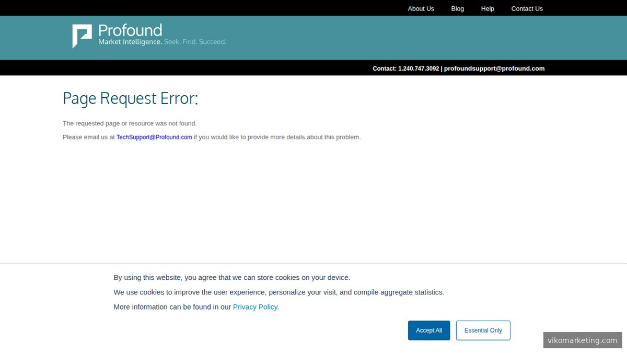This screenshot has height=353, width=627.
Task: Open the Privacy Policy link
Action: coord(255,307)
